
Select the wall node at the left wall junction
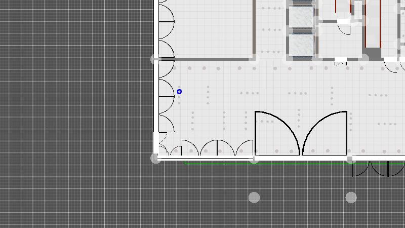coord(155,59)
